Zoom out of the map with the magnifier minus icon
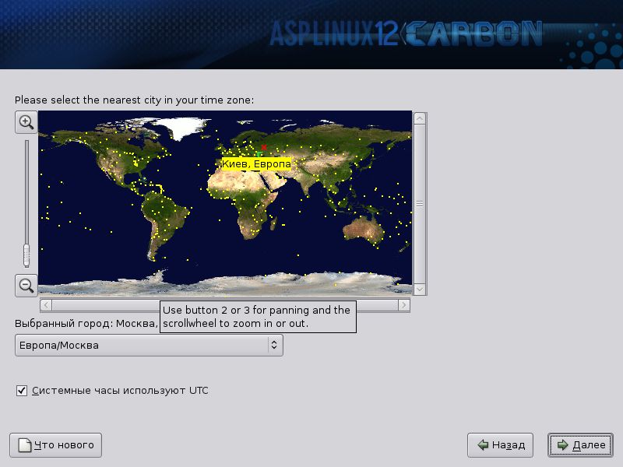Image resolution: width=623 pixels, height=467 pixels. (26, 286)
